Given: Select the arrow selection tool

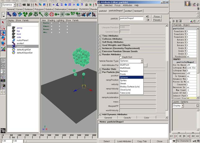Looking at the screenshot, I should click(x=3, y=22).
